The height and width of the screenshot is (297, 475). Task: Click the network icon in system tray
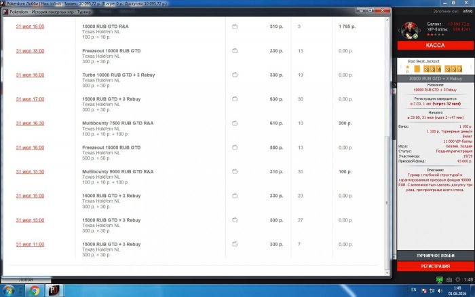432,291
